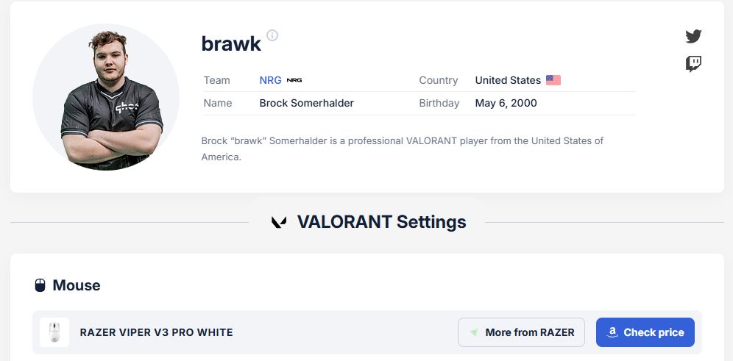Open brawk's Twitter profile icon
Viewport: 733px width, 361px height.
693,36
